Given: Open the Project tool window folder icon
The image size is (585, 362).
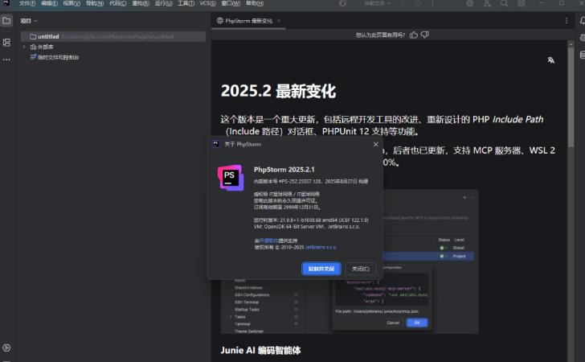Looking at the screenshot, I should pyautogui.click(x=6, y=21).
